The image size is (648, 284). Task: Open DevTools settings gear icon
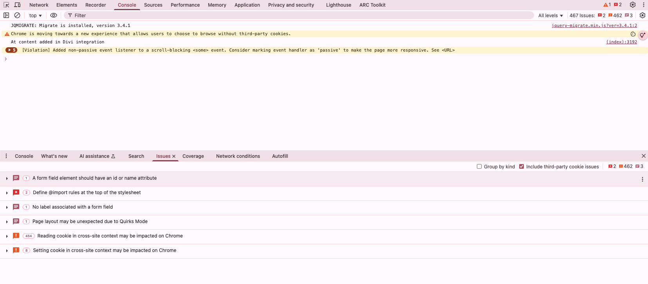pyautogui.click(x=632, y=5)
